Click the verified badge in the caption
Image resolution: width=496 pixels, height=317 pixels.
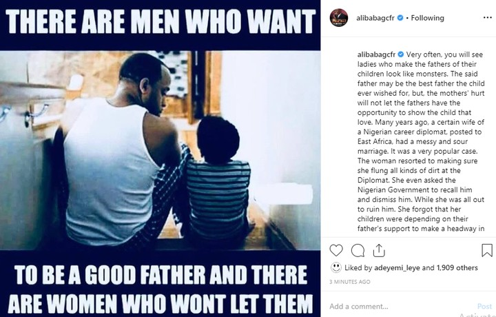[x=401, y=54]
